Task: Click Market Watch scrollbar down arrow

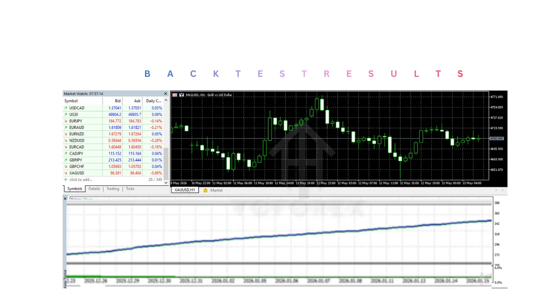Action: [x=166, y=183]
